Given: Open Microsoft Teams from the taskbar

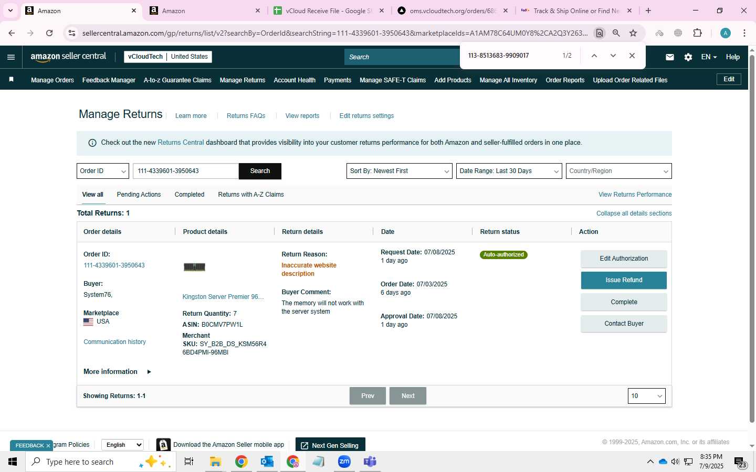Looking at the screenshot, I should coord(370,462).
